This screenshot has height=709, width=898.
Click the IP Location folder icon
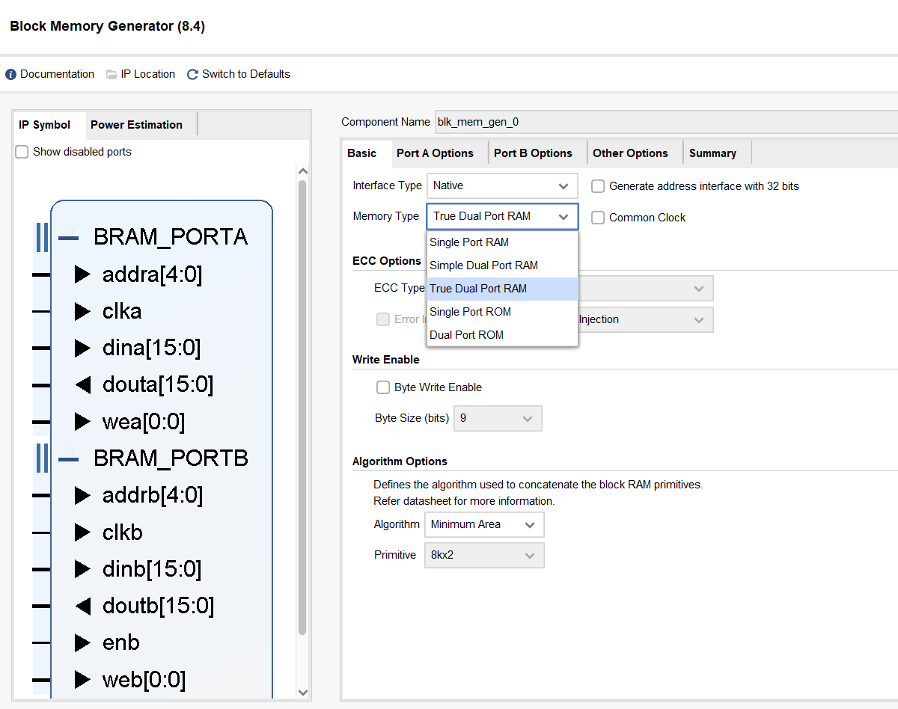pos(112,75)
